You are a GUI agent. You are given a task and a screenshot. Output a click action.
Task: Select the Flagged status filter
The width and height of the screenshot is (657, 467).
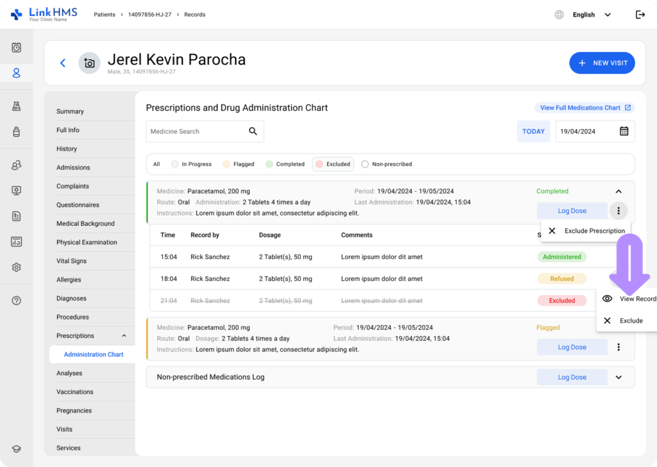click(x=238, y=164)
